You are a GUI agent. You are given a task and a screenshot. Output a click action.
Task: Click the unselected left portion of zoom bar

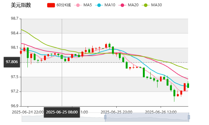coord(63,117)
